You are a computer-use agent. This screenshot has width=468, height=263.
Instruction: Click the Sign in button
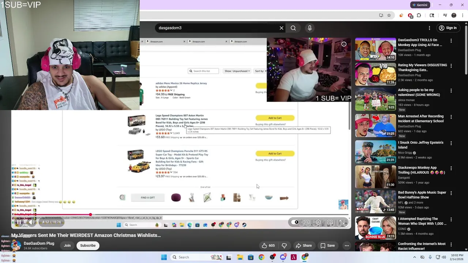[x=448, y=28]
